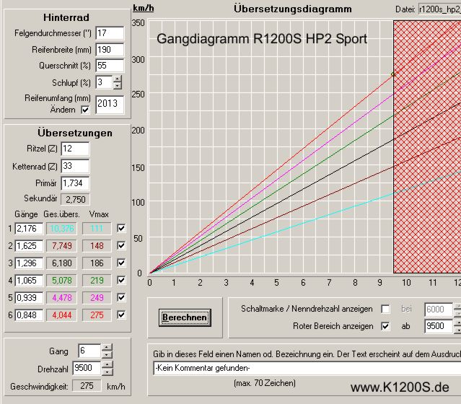Screen dimensions: 461x404
Task: Click the Drehzahl rpm field
Action: click(x=87, y=368)
